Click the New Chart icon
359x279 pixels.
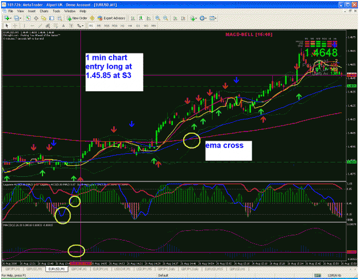(7, 18)
